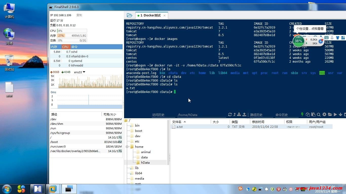
Task: Click the keyboard icon in input toolbar
Action: coord(326,38)
